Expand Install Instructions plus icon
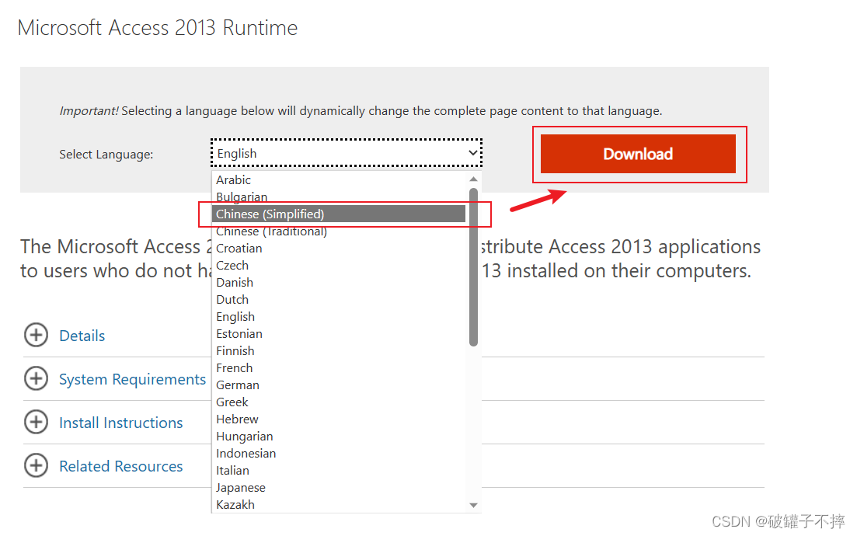The height and width of the screenshot is (536, 857). [36, 422]
